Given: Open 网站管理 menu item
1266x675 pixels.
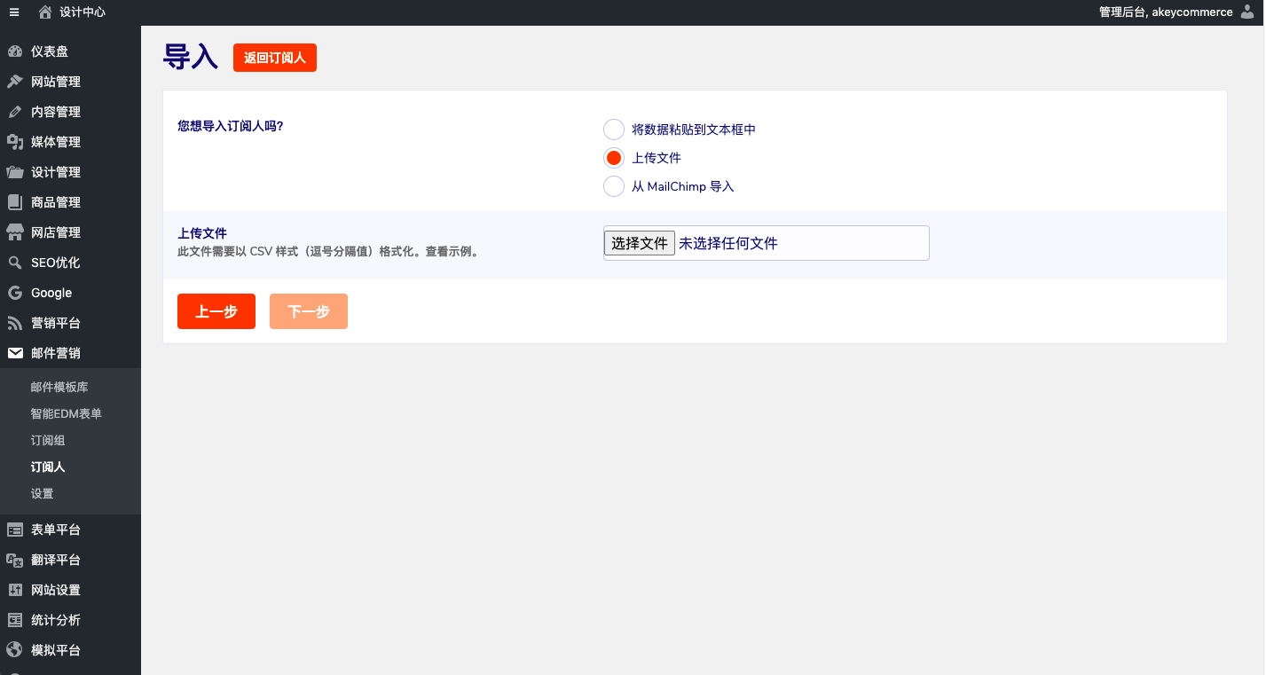Looking at the screenshot, I should [70, 82].
